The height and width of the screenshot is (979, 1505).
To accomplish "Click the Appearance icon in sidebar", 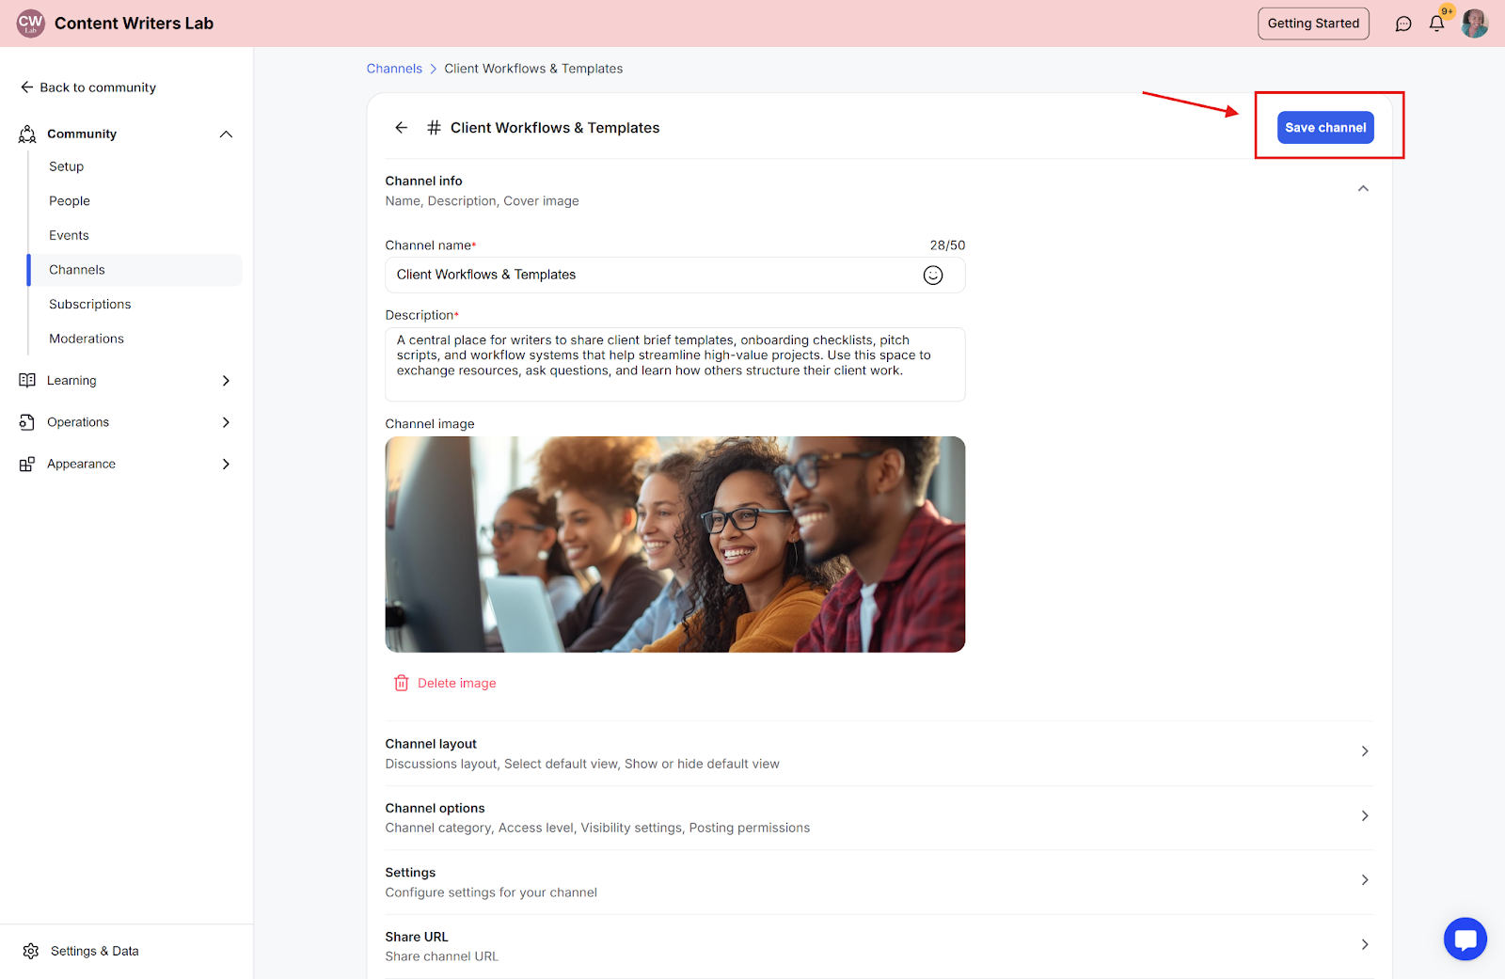I will pos(27,464).
